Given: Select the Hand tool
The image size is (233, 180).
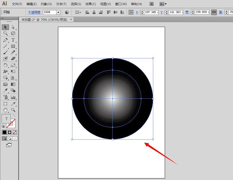Looking at the screenshot, I should [x=5, y=110].
